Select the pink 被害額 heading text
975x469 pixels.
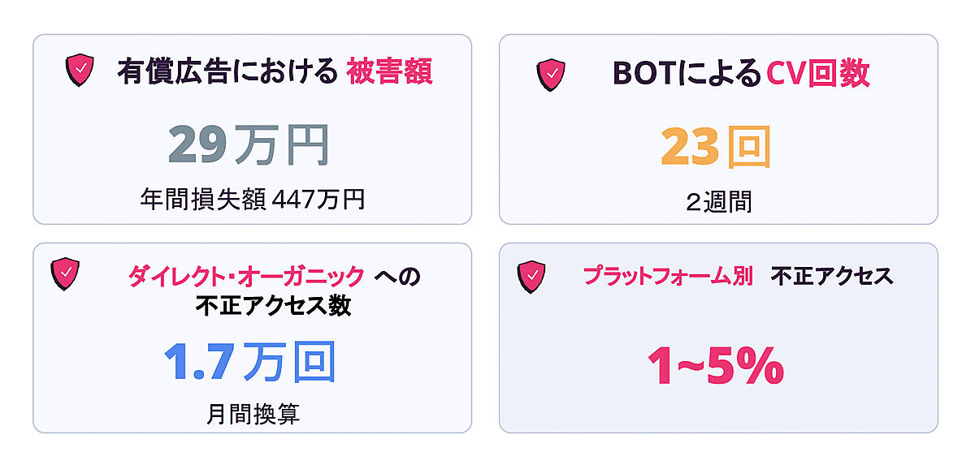[389, 73]
